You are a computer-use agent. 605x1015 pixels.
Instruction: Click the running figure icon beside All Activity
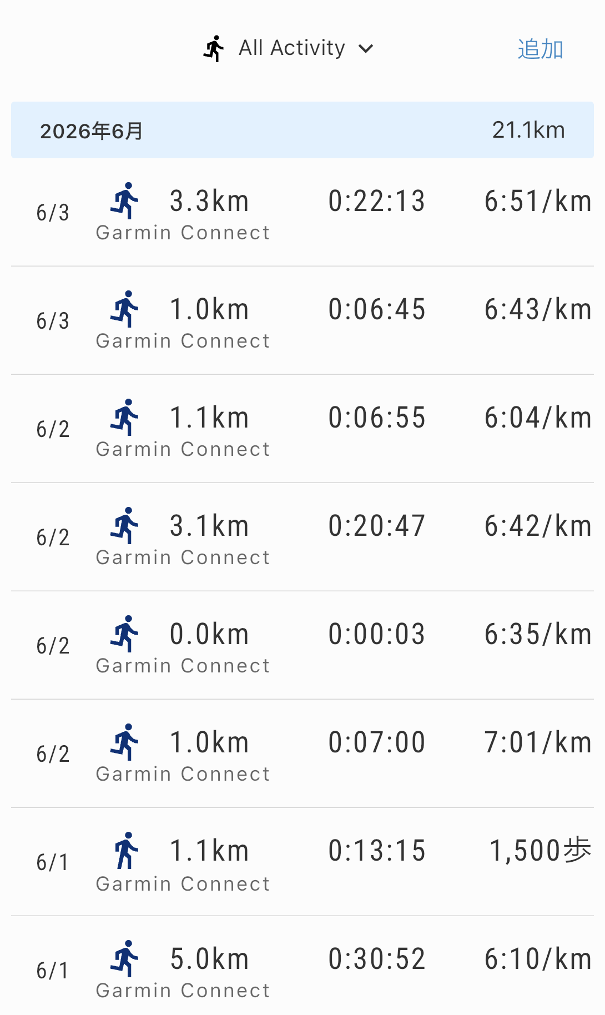point(214,49)
